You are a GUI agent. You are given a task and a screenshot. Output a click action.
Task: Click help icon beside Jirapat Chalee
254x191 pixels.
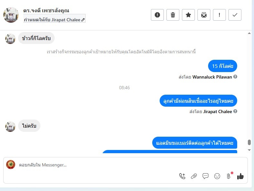235,111
